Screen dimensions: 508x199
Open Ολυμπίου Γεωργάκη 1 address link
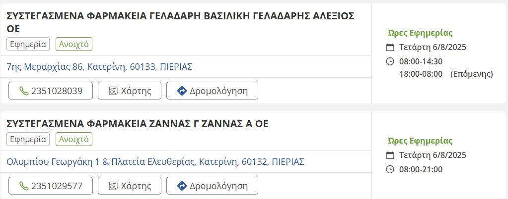155,161
